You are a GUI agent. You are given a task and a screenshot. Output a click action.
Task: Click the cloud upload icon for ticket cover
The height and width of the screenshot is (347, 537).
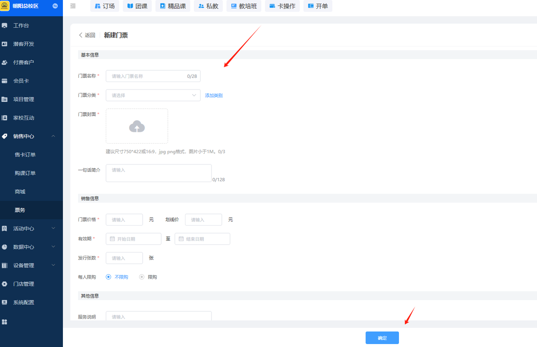click(x=137, y=126)
